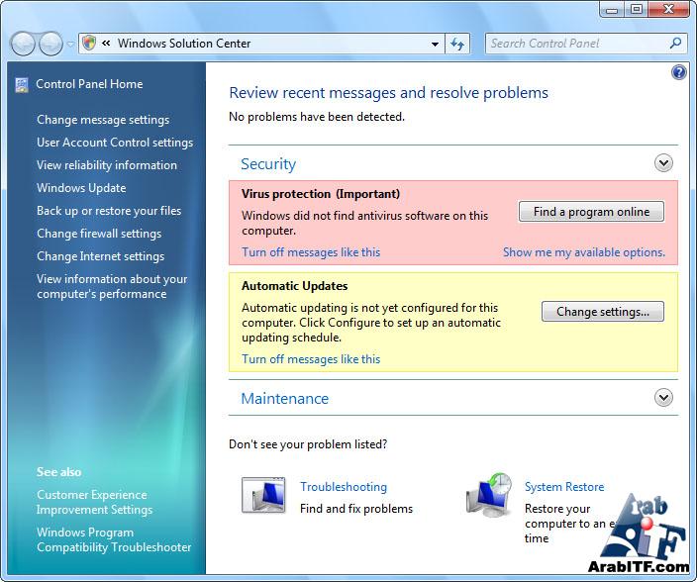The image size is (697, 582).
Task: Open Change message settings
Action: pos(103,120)
